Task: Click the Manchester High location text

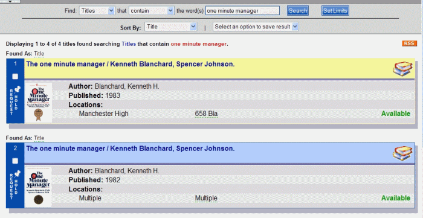Action: pyautogui.click(x=103, y=114)
